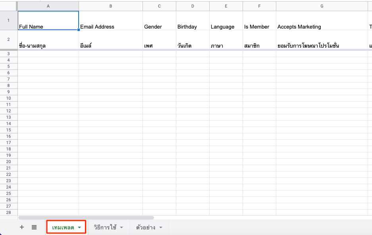
Task: Expand the วิธีการใช้ tab dropdown arrow
Action: tap(121, 227)
